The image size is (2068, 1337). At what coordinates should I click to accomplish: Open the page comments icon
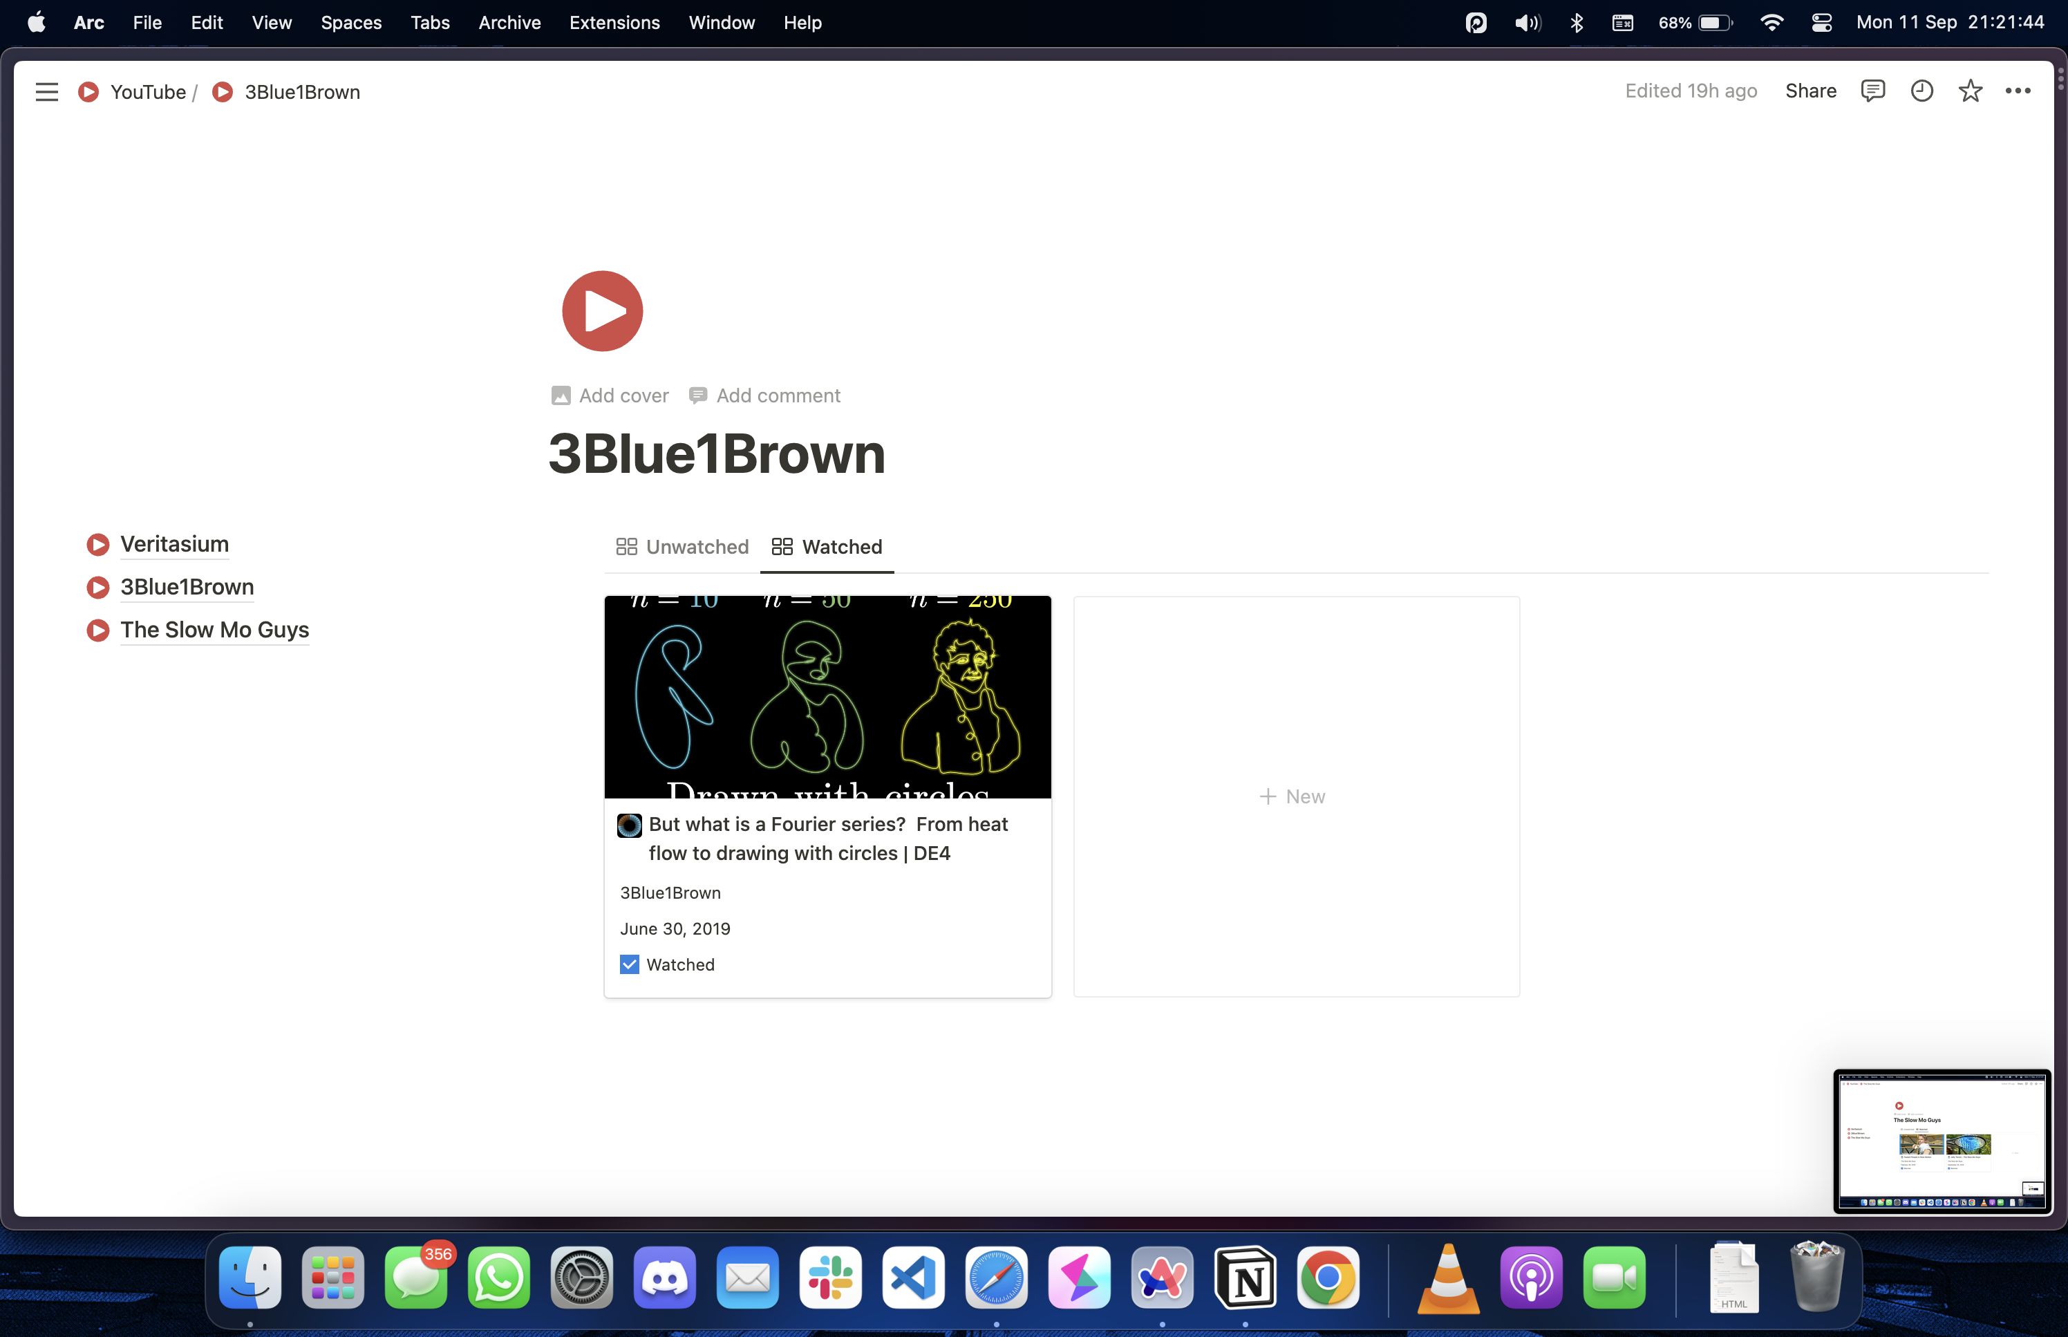(1872, 91)
